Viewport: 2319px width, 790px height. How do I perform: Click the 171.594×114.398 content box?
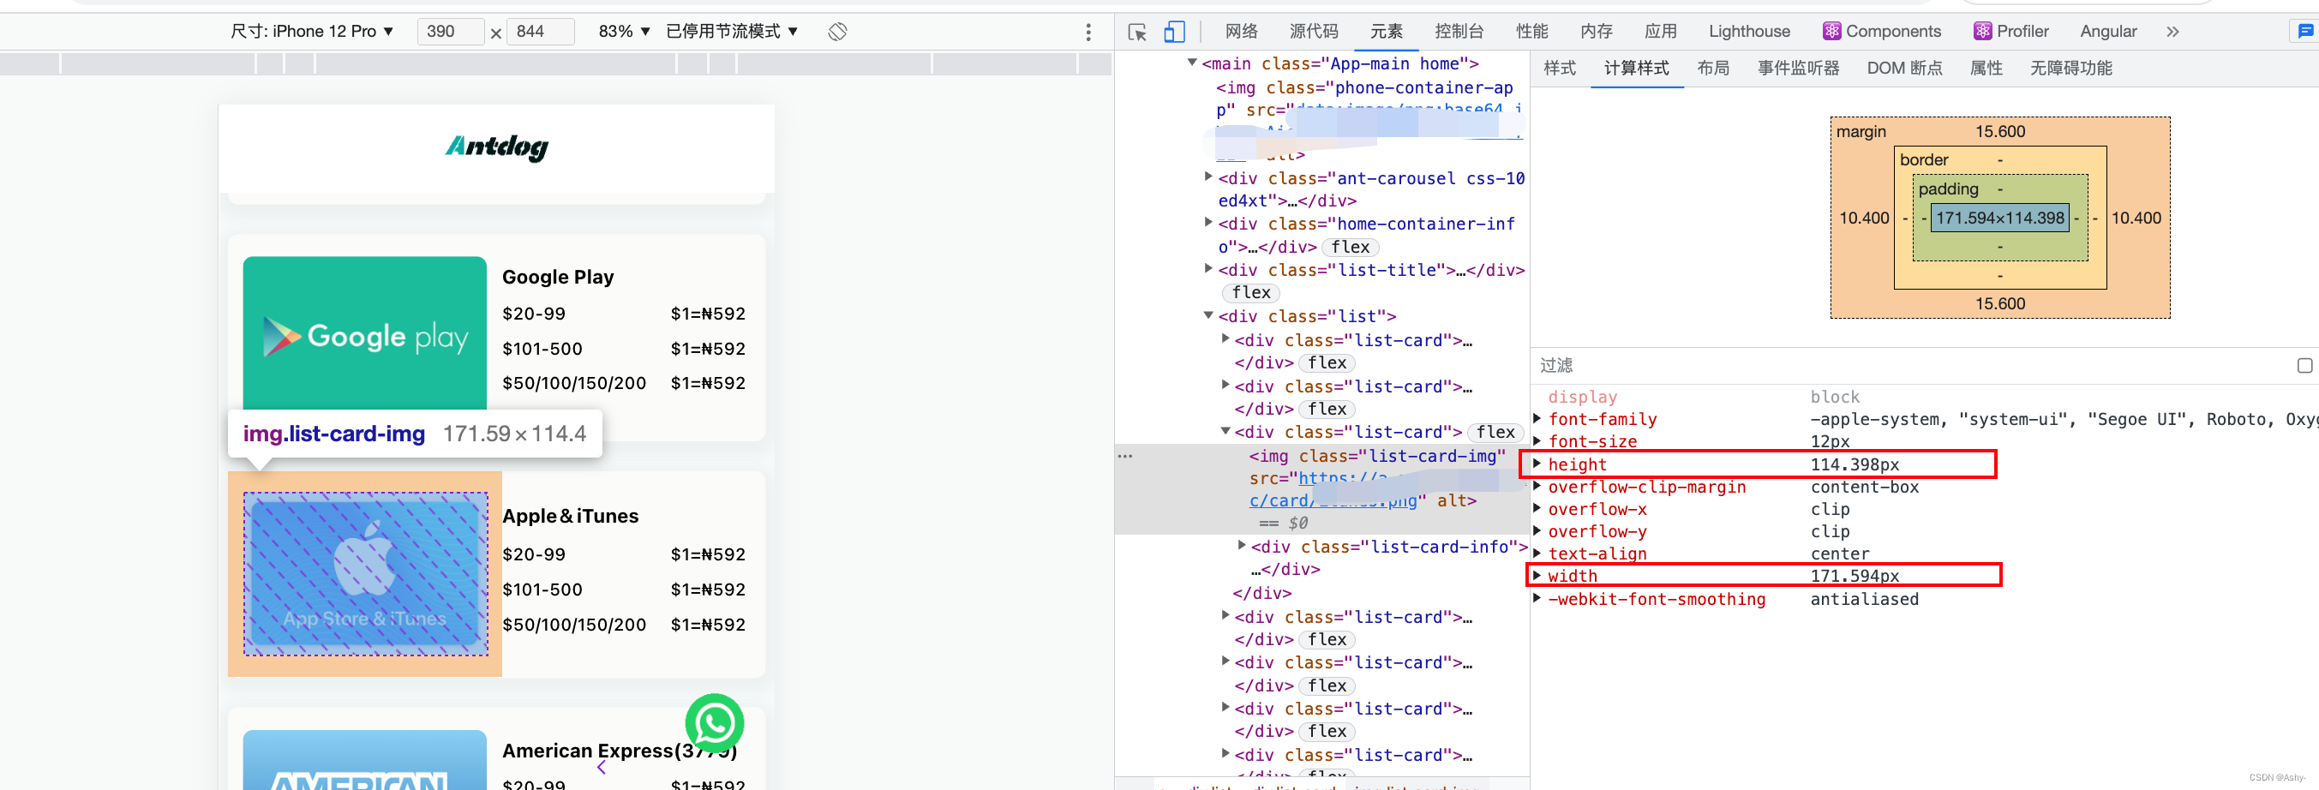(1999, 218)
